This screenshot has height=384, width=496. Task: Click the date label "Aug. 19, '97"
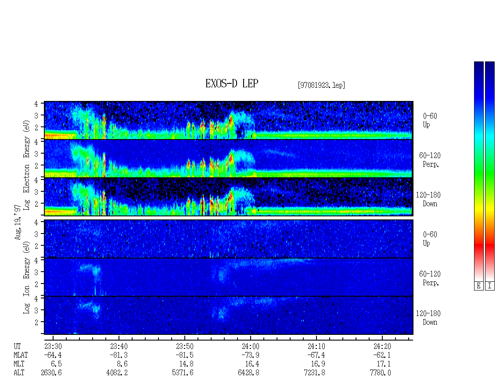pos(18,222)
